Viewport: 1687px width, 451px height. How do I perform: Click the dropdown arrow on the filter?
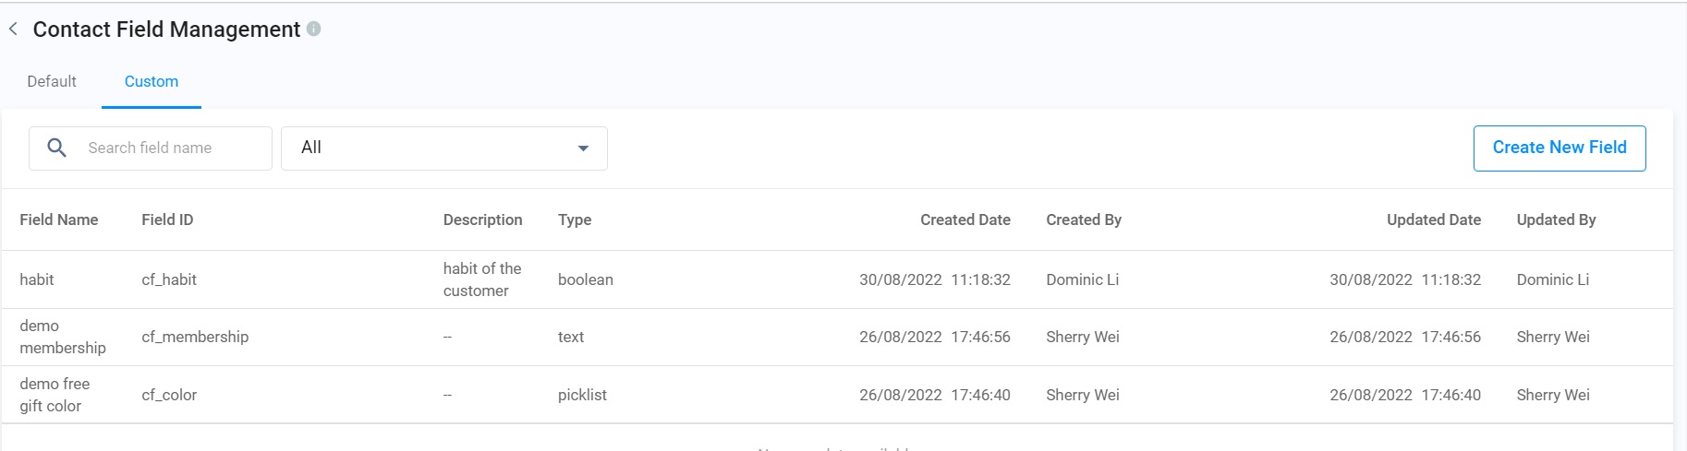583,148
